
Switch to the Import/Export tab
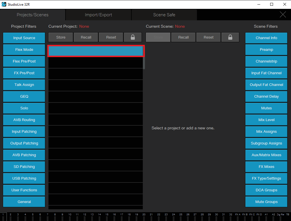click(98, 15)
